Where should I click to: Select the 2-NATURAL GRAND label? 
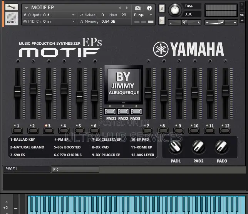[x=27, y=147]
